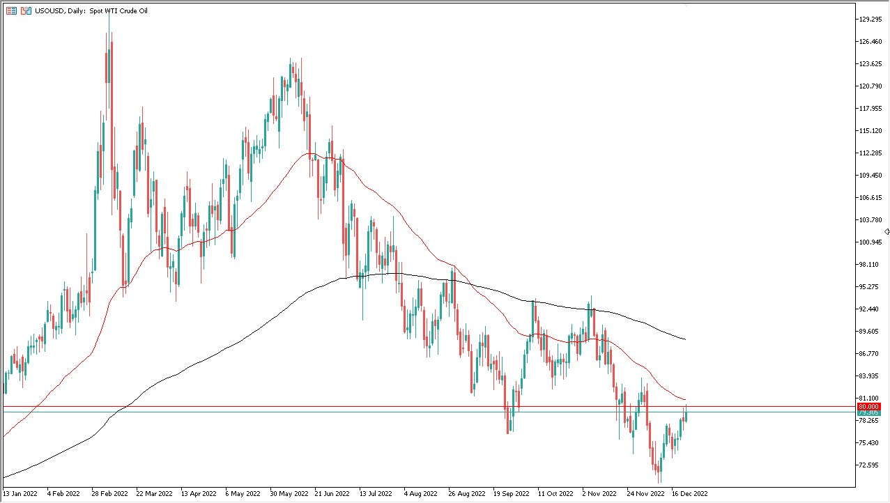
Task: Click the small price marker arrow on right edge
Action: pos(886,231)
